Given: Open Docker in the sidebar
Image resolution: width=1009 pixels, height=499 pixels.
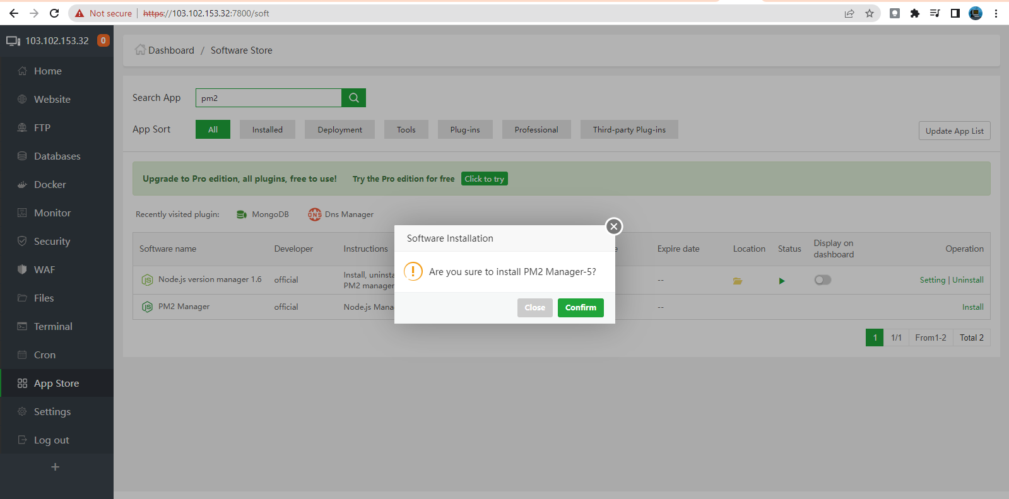Looking at the screenshot, I should click(50, 185).
